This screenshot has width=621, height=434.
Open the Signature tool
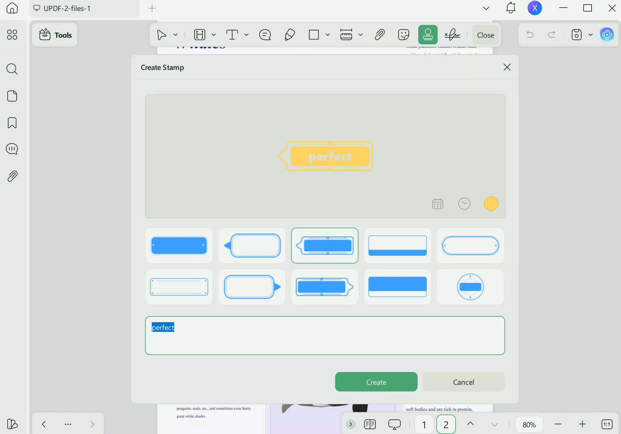[x=452, y=34]
